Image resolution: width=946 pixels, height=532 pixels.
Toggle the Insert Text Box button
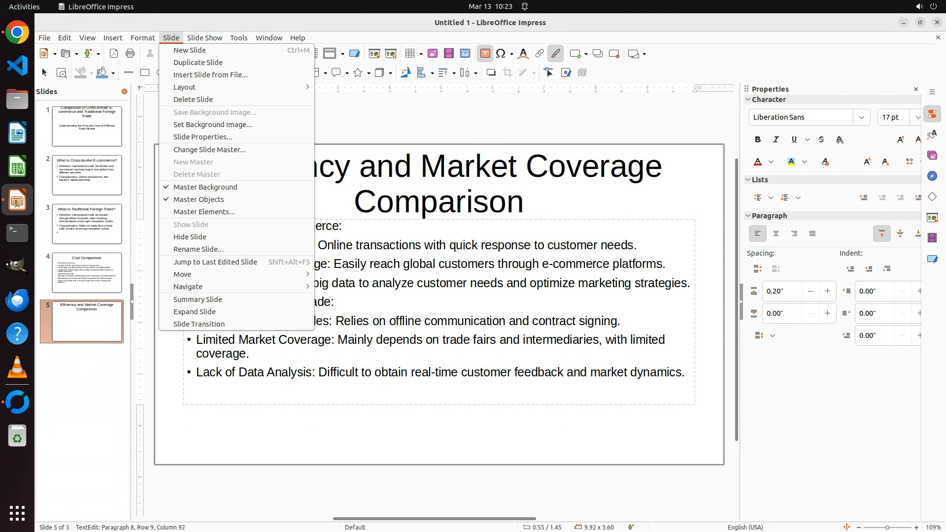pos(485,54)
